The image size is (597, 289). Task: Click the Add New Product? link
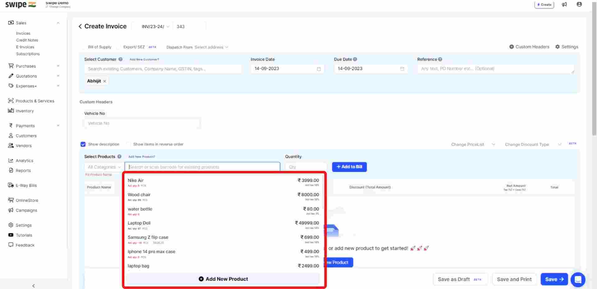coord(142,157)
